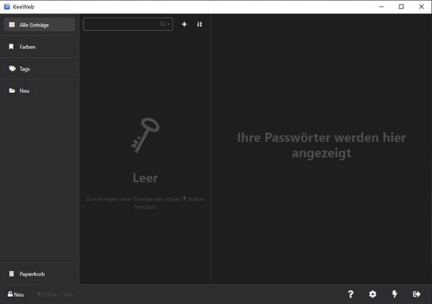Open sort options icon
This screenshot has width=432, height=304.
pyautogui.click(x=199, y=24)
